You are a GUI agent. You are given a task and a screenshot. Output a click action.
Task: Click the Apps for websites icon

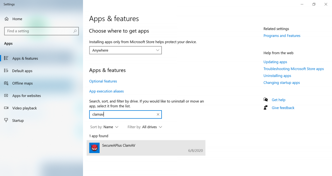[6, 96]
